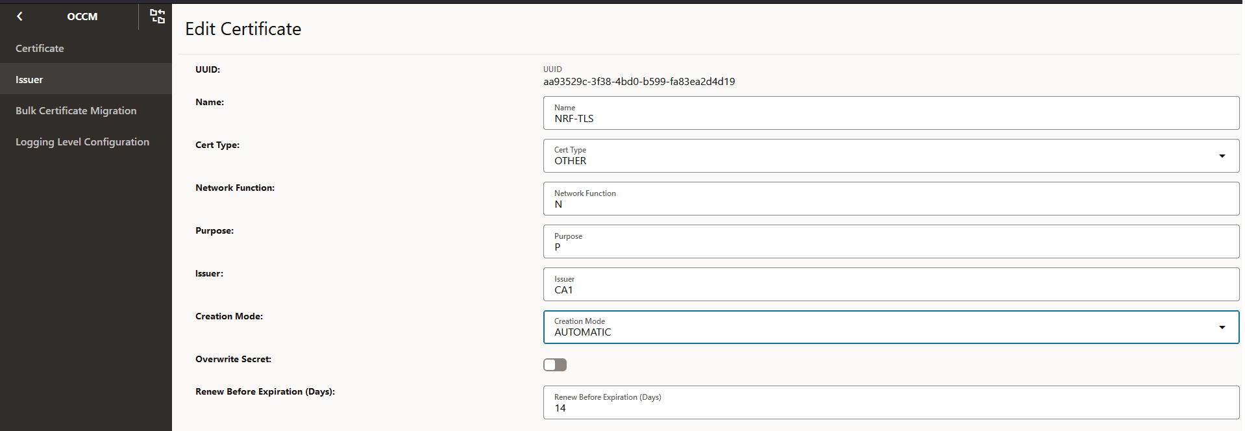Click the OCCM sidebar title
Screen dimensions: 1245x431
(x=82, y=16)
